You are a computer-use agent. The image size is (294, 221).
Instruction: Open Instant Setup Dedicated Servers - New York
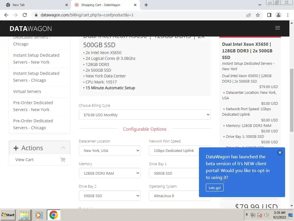(x=36, y=59)
